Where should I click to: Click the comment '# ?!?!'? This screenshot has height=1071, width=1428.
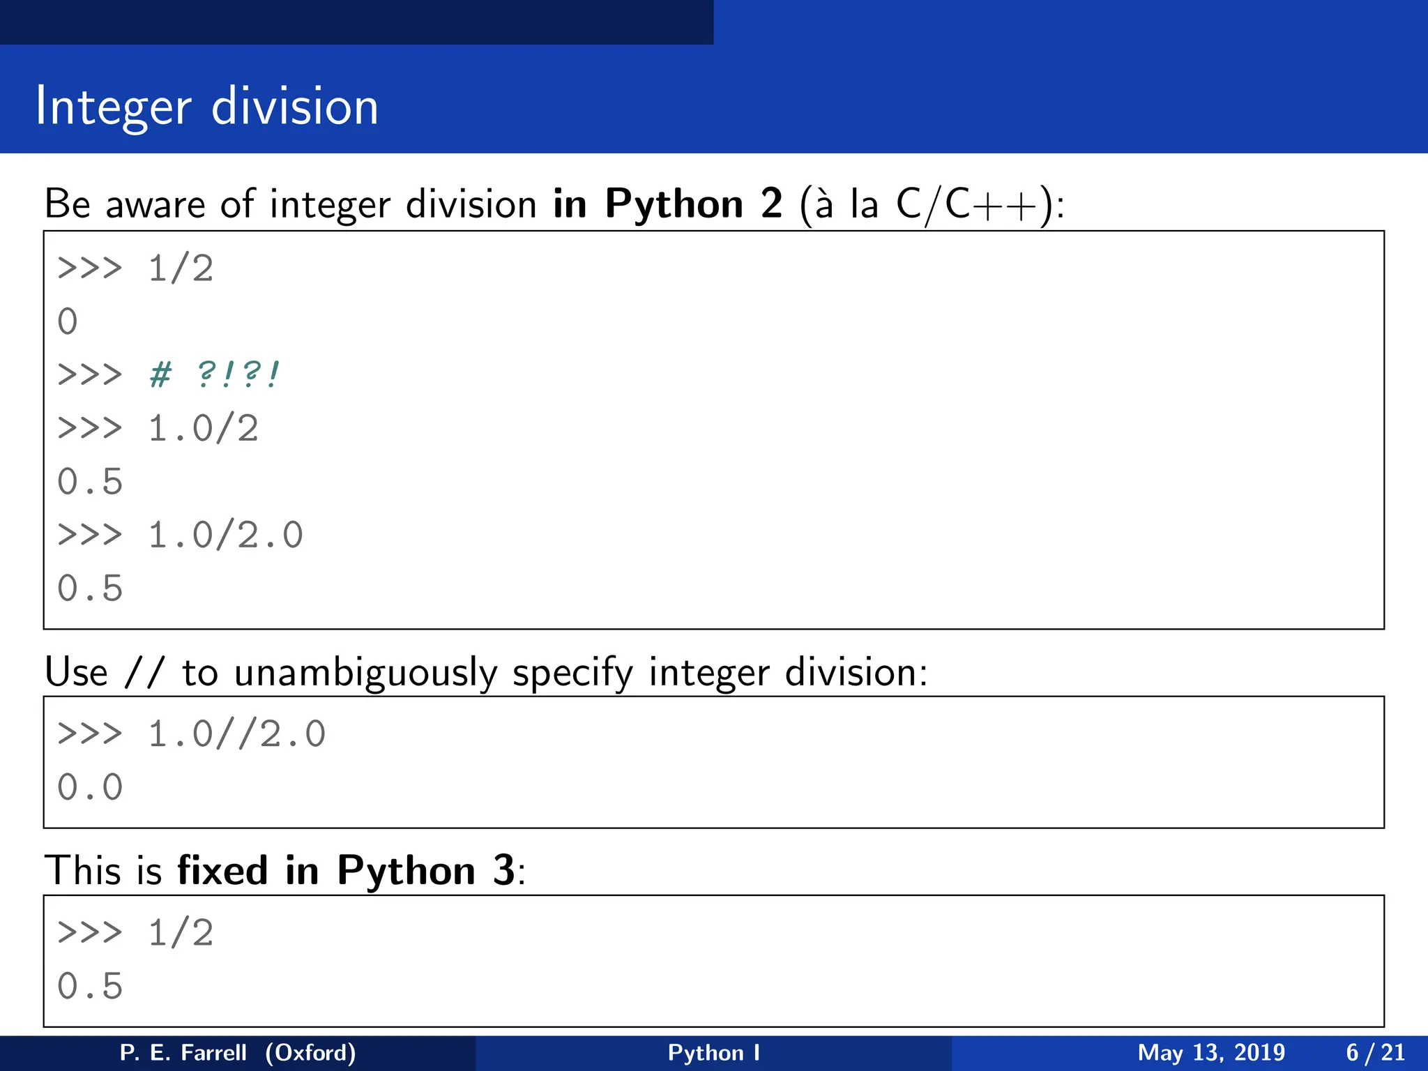point(215,374)
